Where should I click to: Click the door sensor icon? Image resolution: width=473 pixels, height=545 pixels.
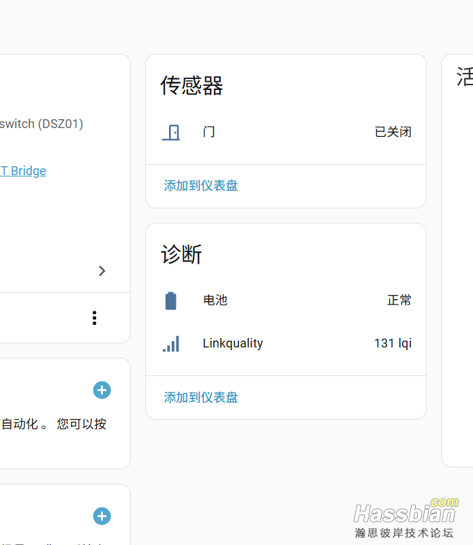[171, 132]
